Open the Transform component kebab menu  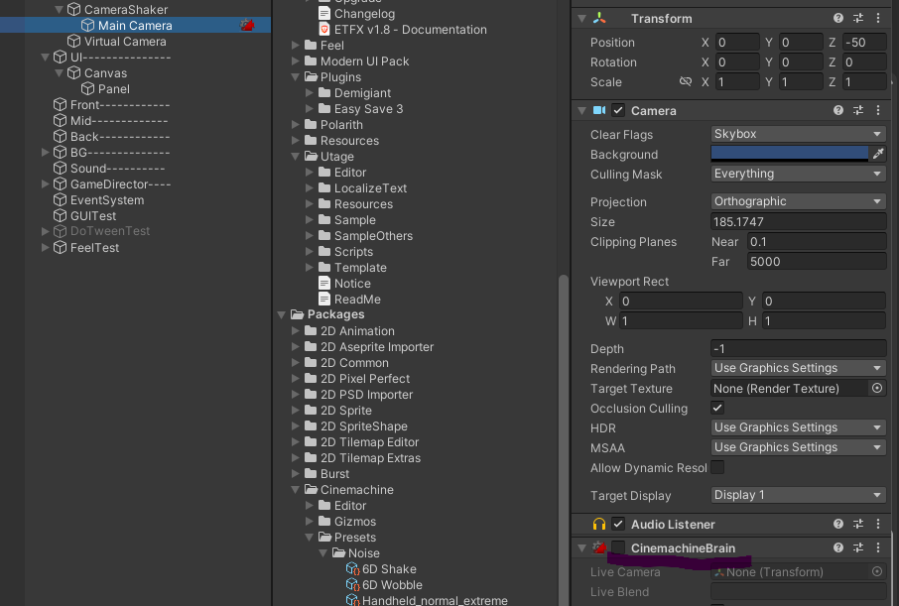pyautogui.click(x=876, y=18)
